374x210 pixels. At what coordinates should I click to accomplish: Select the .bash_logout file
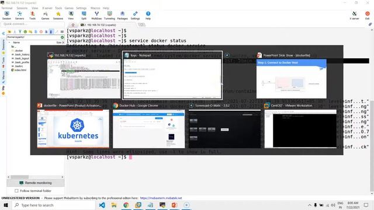pos(20,58)
